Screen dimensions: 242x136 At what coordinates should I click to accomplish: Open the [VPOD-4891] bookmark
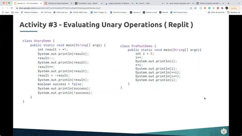pos(79,12)
